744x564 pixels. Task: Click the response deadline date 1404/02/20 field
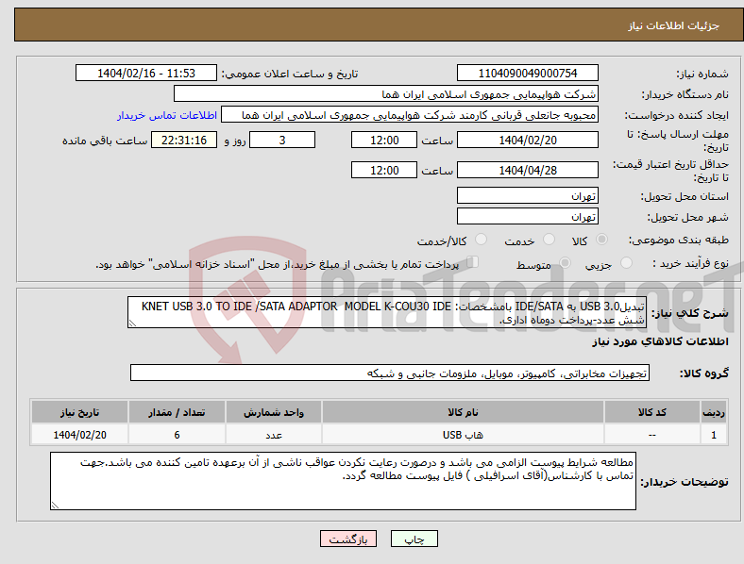(x=527, y=140)
